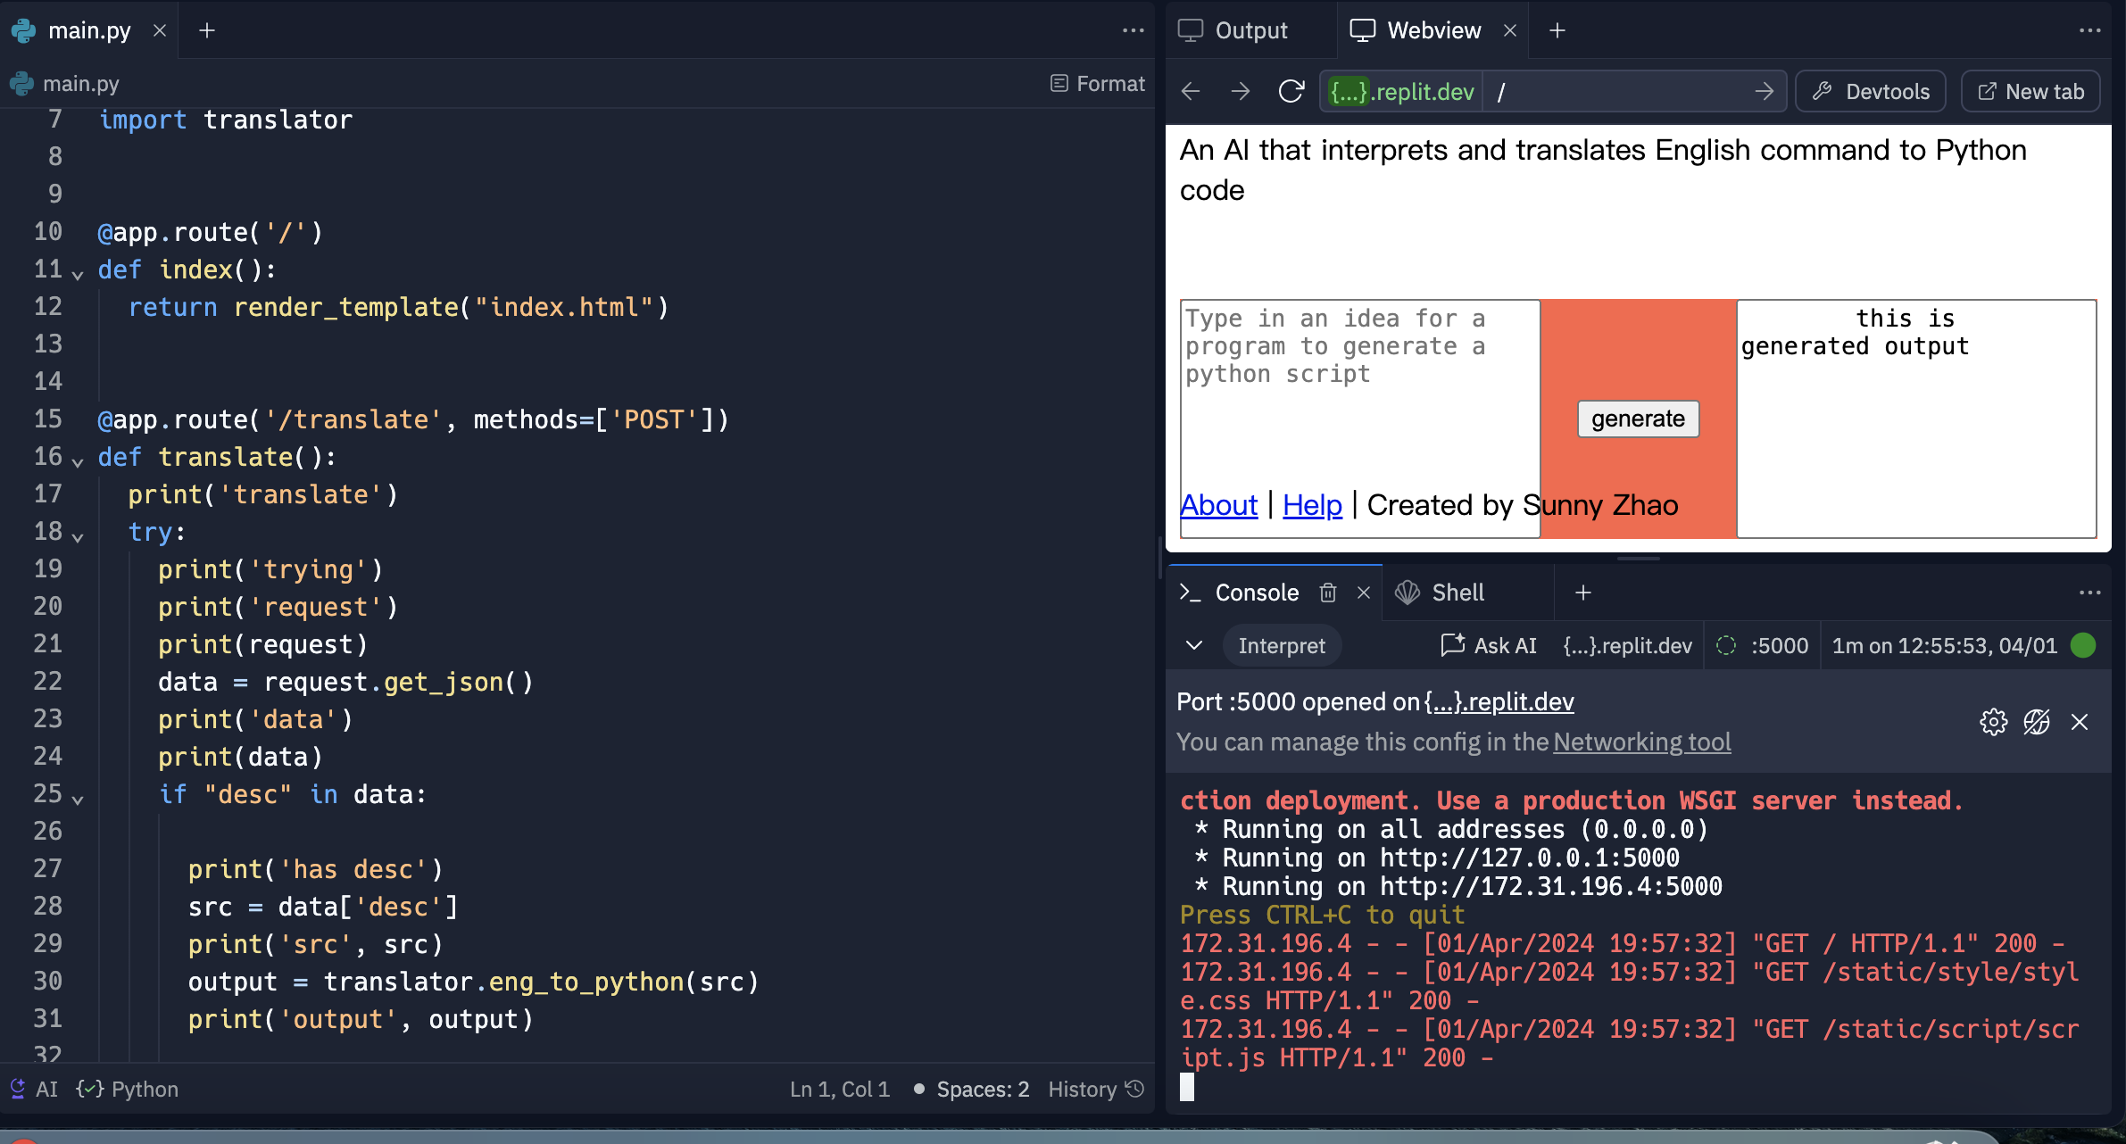The width and height of the screenshot is (2126, 1144).
Task: Open Devtools for the webview
Action: click(1871, 91)
